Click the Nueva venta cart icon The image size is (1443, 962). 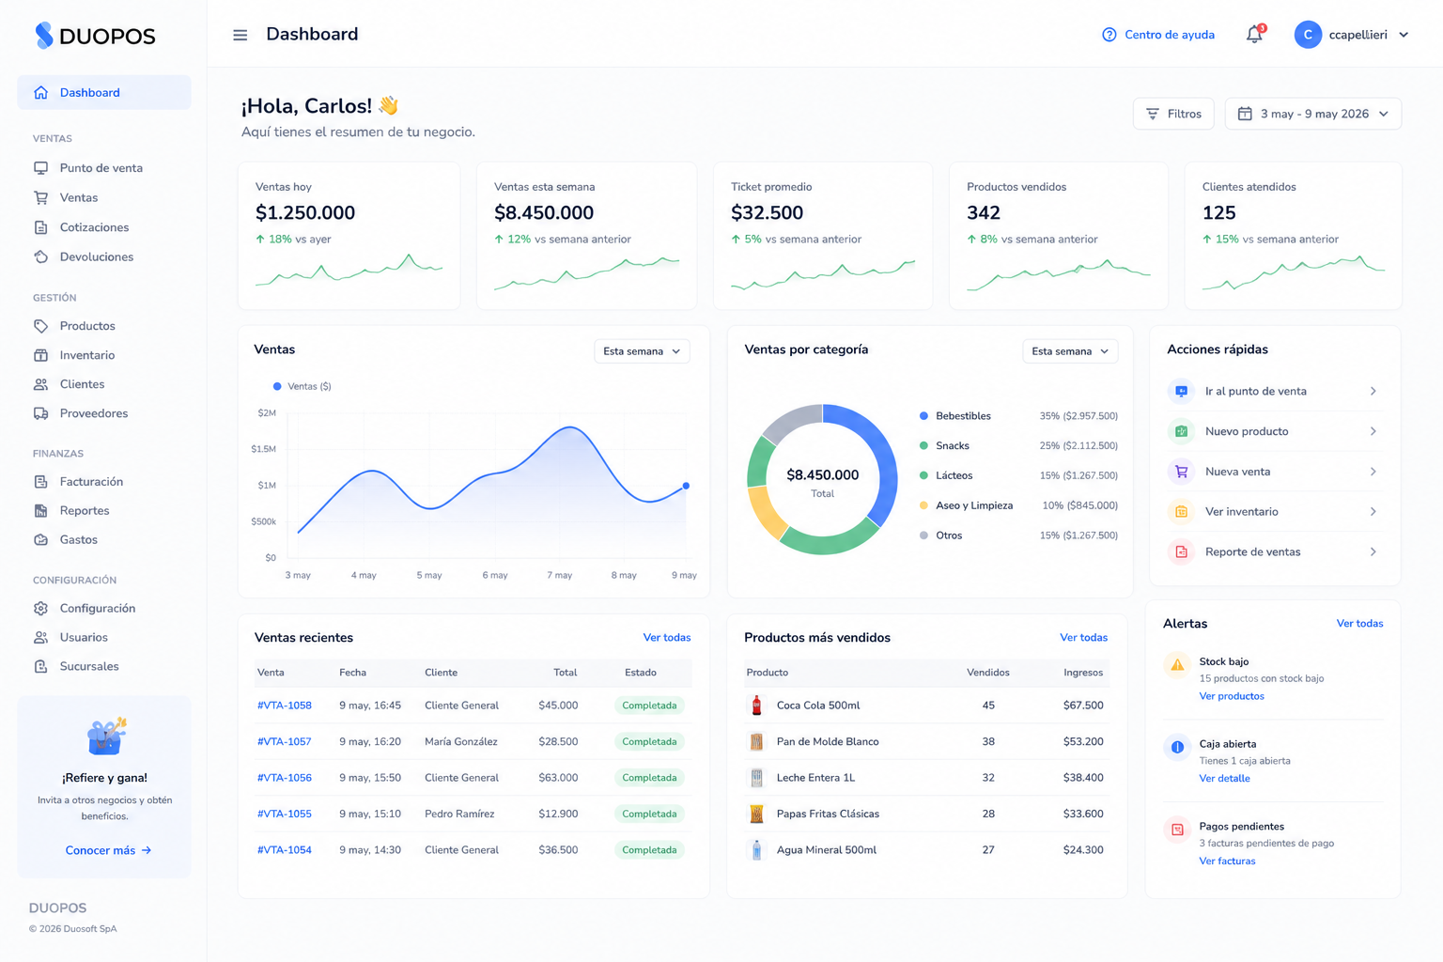coord(1181,472)
